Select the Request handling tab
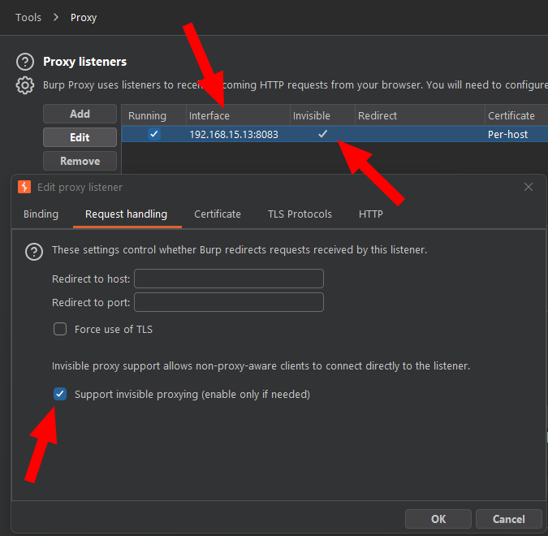Image resolution: width=548 pixels, height=536 pixels. click(126, 214)
